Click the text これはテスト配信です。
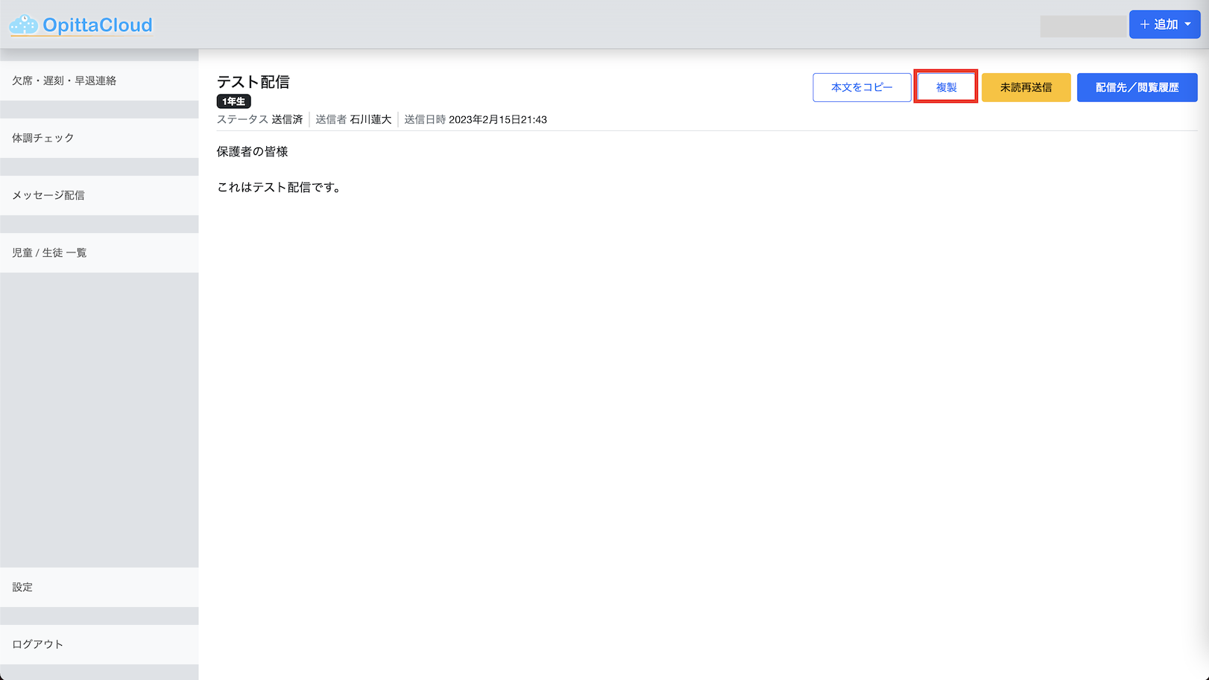 click(x=280, y=188)
